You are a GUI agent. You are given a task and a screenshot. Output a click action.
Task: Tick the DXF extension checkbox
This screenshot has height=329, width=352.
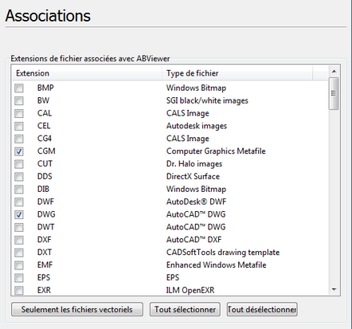(19, 240)
